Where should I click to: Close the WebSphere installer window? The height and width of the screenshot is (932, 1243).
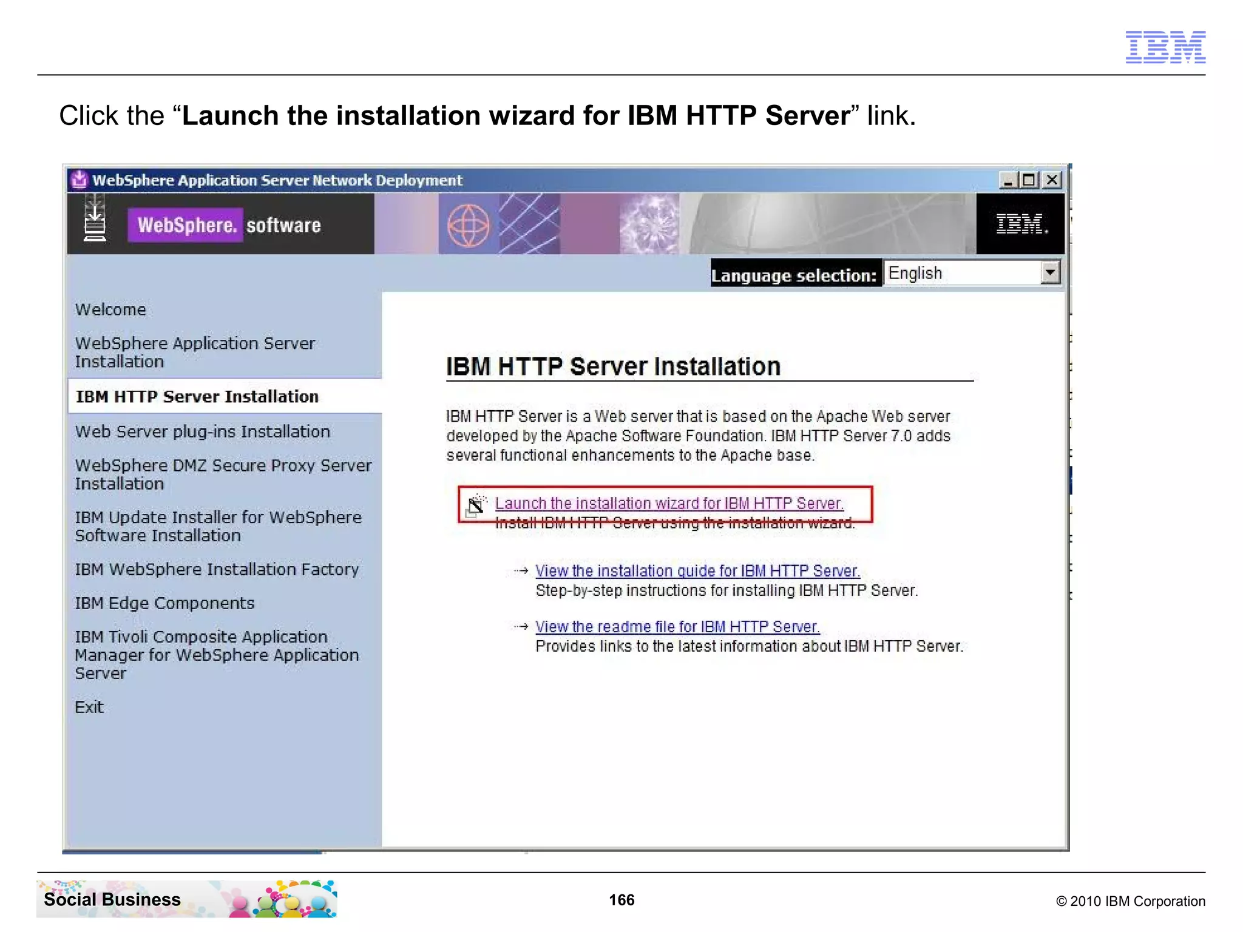[x=1052, y=180]
